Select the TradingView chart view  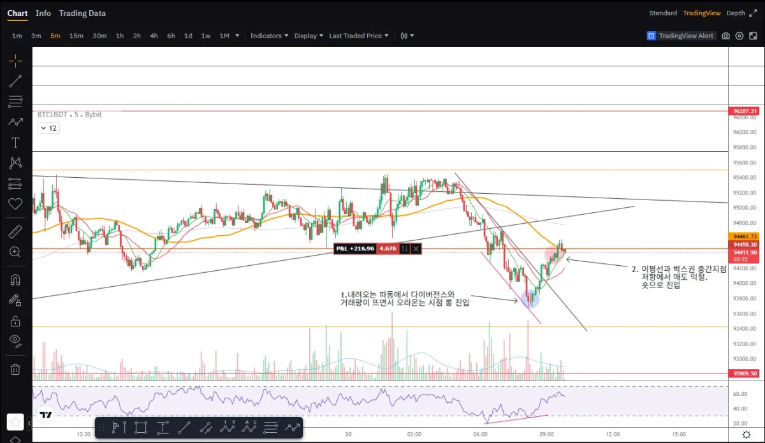701,13
